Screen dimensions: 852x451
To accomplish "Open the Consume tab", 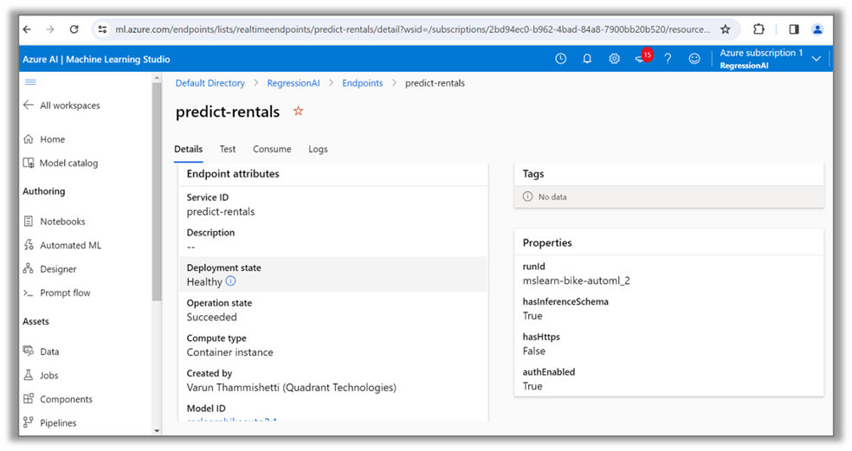I will 272,149.
